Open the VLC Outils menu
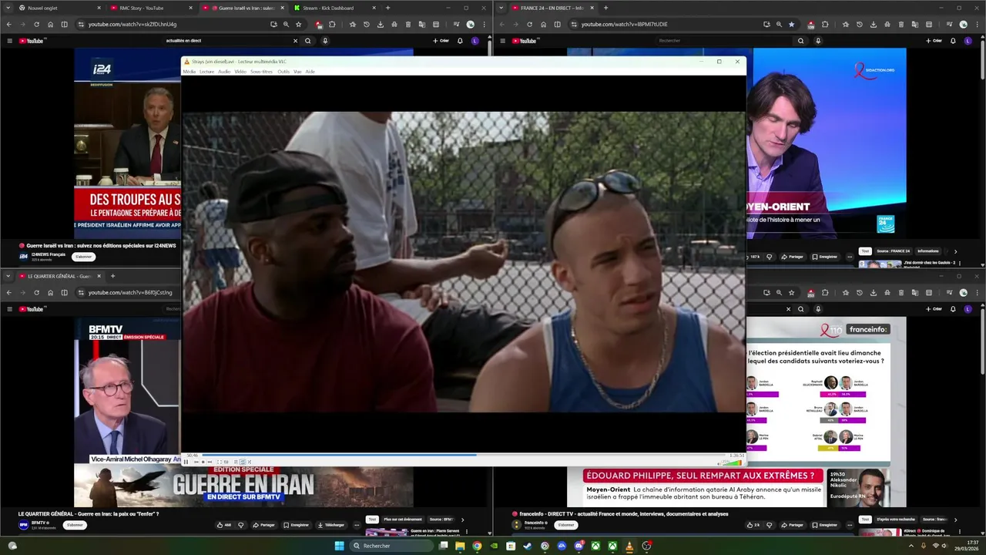Viewport: 986px width, 555px height. (x=283, y=72)
